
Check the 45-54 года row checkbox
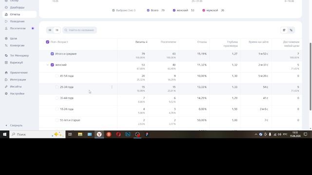pyautogui.click(x=57, y=76)
